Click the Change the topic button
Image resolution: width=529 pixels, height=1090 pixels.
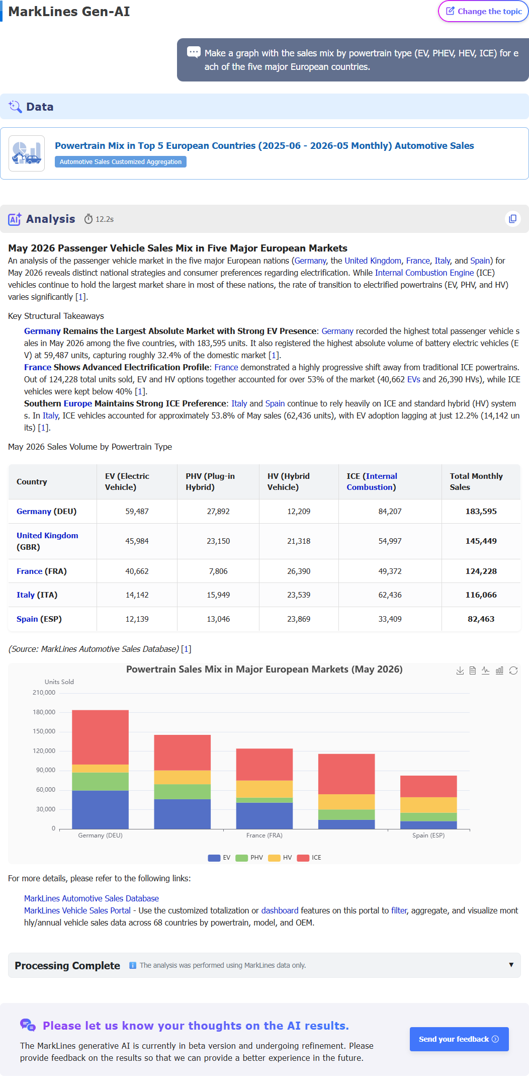[x=484, y=11]
